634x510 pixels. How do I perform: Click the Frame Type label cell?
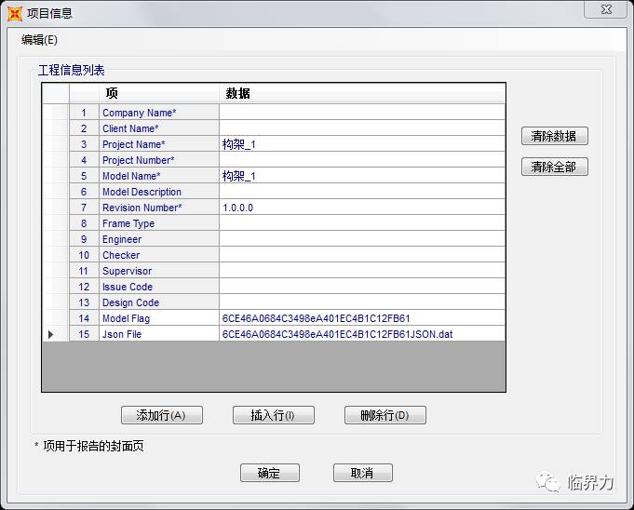coord(159,223)
